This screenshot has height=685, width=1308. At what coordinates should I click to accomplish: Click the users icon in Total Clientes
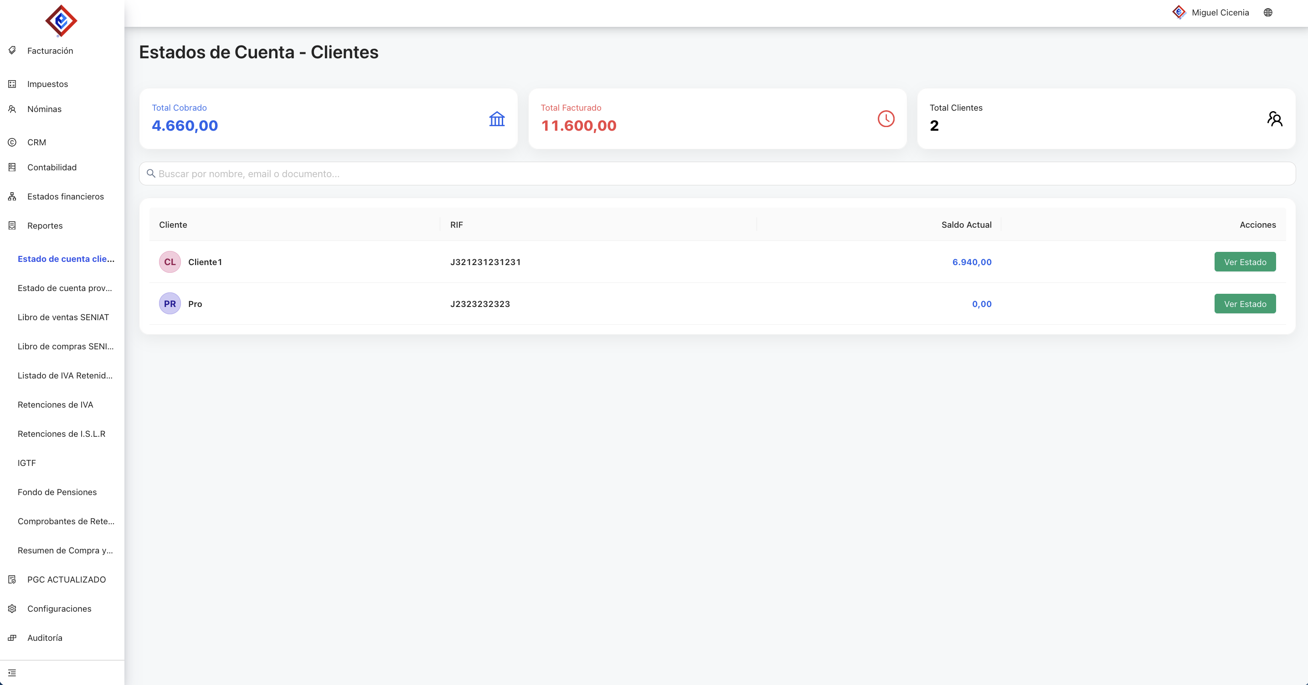[x=1274, y=119]
